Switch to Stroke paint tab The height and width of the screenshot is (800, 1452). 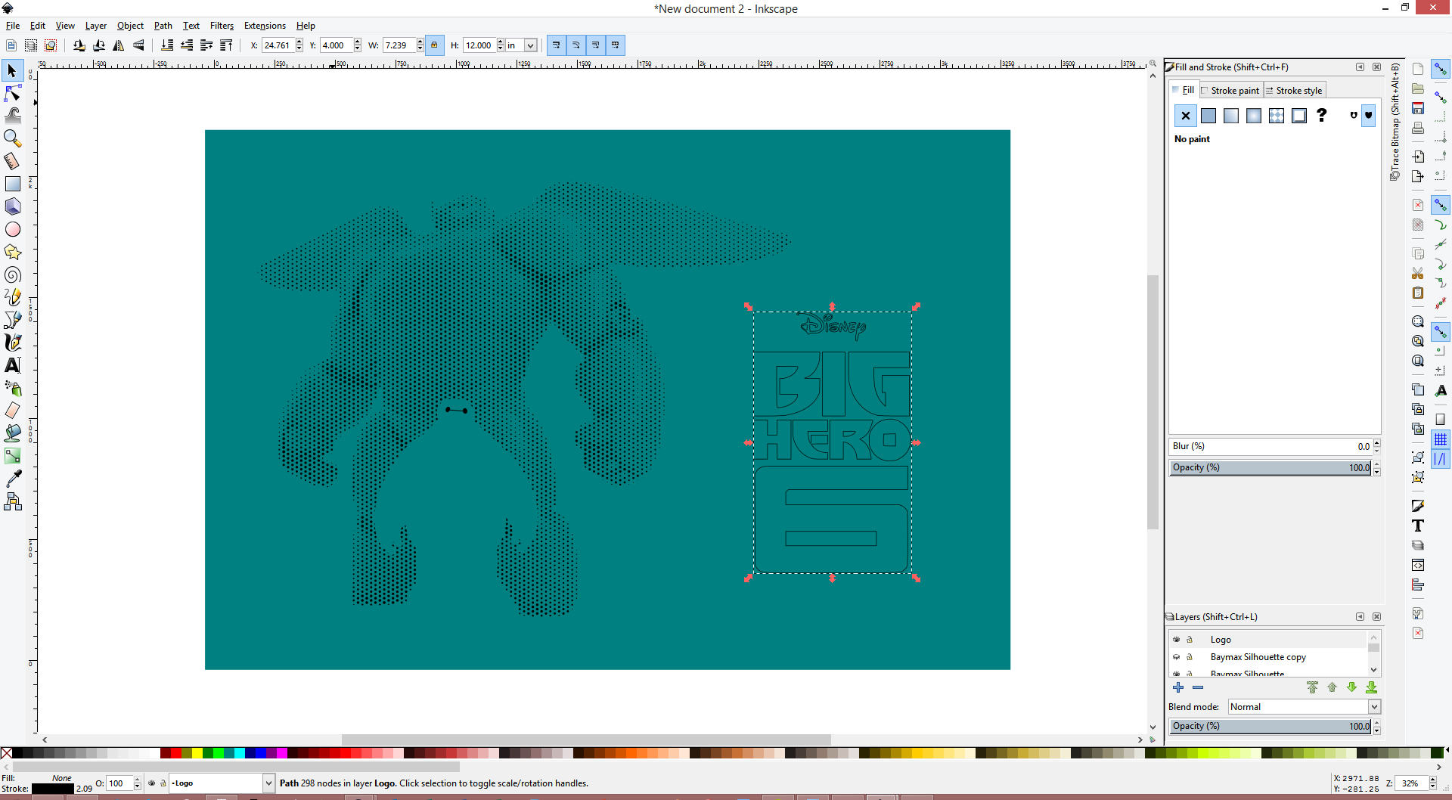[1230, 91]
